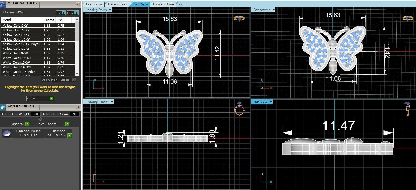Image resolution: width=416 pixels, height=190 pixels.
Task: Toggle the User library switch
Action: 75,13
